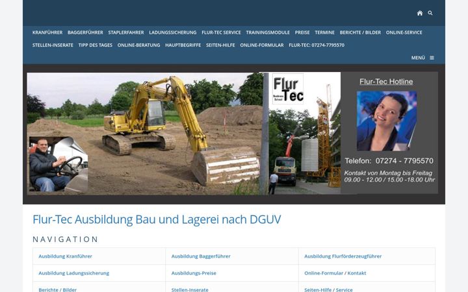Open Online-Formular / Kontakt link
The width and height of the screenshot is (468, 292).
click(x=335, y=273)
